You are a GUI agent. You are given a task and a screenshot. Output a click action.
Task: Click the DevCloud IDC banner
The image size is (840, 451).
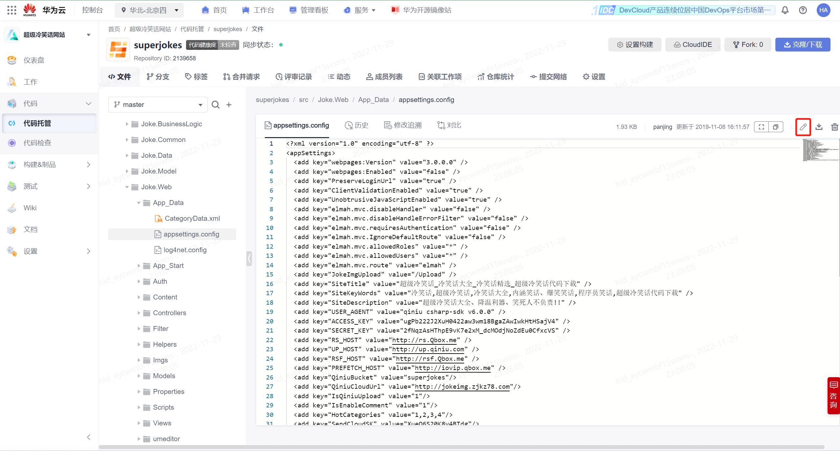[683, 10]
